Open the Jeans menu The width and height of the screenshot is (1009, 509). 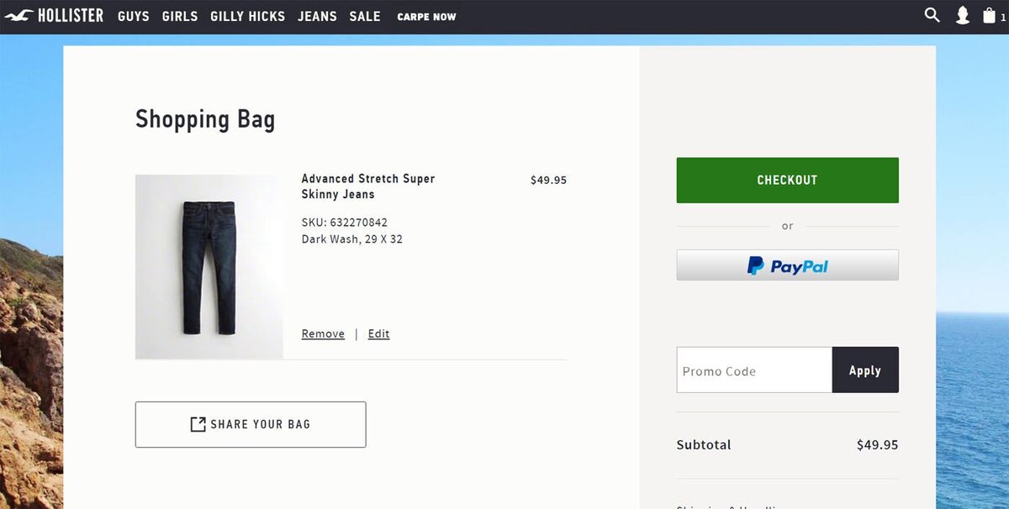pos(317,16)
